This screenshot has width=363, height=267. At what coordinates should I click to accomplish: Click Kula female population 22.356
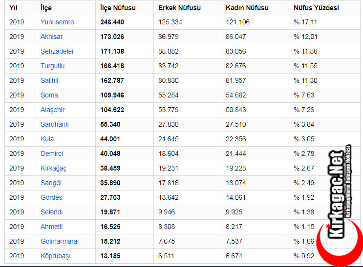click(235, 139)
